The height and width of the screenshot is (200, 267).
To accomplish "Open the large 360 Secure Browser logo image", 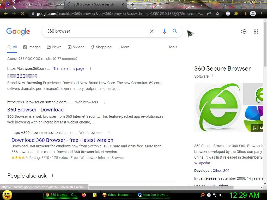I will [219, 107].
